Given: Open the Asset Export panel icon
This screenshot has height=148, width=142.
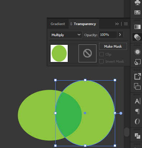Looking at the screenshot, I should pyautogui.click(x=137, y=76).
